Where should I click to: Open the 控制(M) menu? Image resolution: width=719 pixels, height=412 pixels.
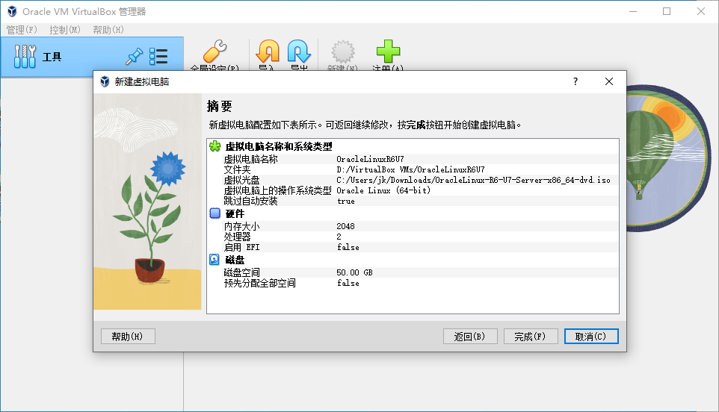tap(65, 30)
